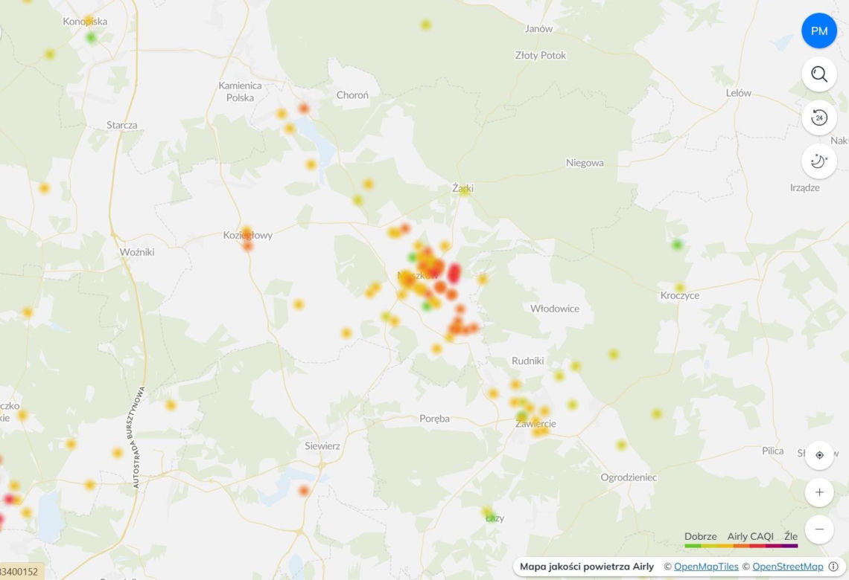Open the map search magnifier

pos(818,74)
